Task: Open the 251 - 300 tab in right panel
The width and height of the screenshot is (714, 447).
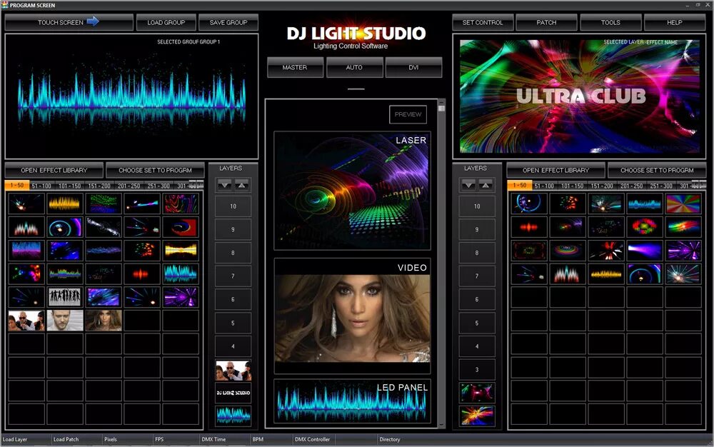Action: (x=661, y=186)
